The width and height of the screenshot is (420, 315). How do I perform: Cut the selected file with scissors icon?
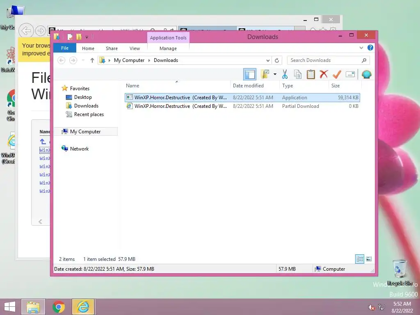tap(285, 74)
